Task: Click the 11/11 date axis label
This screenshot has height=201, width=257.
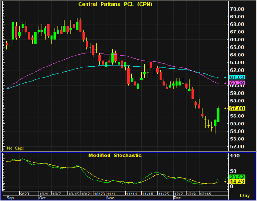Action: point(131,194)
